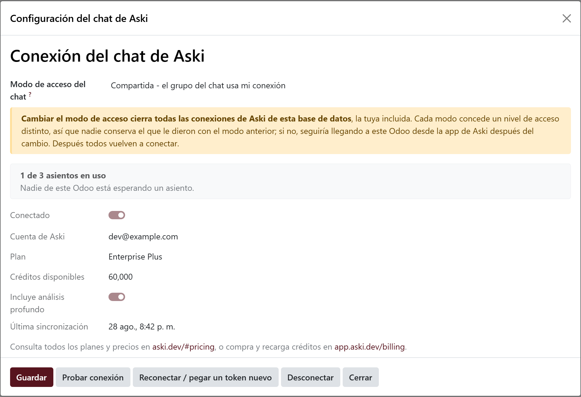This screenshot has height=397, width=581.
Task: Click the '1 de 3 asientos en uso' heading
Action: coord(63,175)
